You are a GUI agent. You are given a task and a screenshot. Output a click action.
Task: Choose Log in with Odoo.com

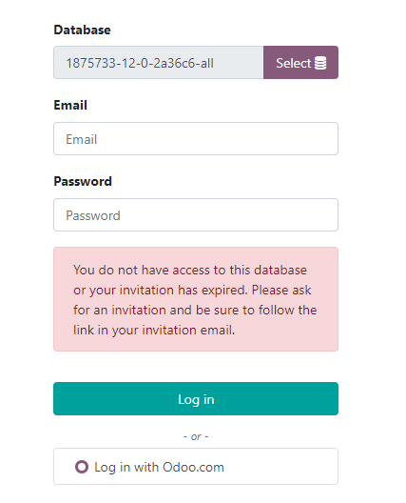196,467
